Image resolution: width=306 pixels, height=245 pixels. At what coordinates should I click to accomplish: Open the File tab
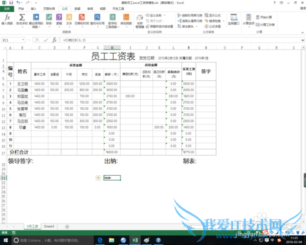point(7,9)
